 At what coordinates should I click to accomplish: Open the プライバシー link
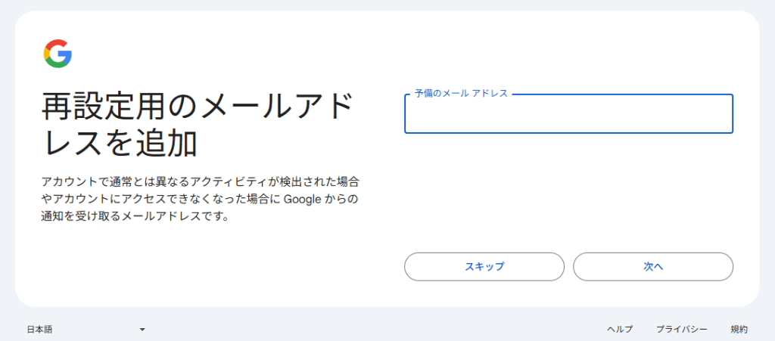pos(681,329)
